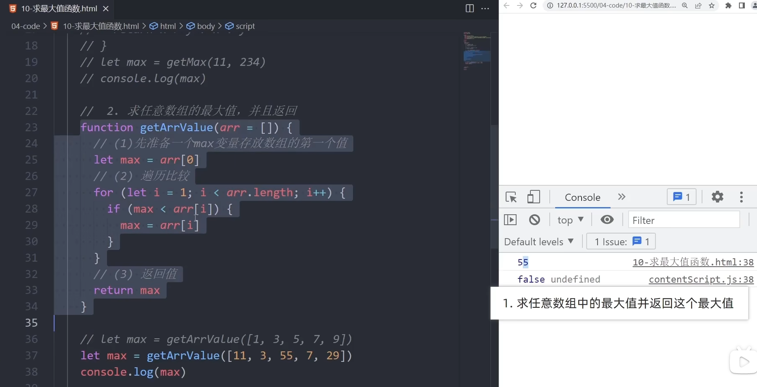The height and width of the screenshot is (387, 757).
Task: Reload the browser page
Action: tap(533, 5)
